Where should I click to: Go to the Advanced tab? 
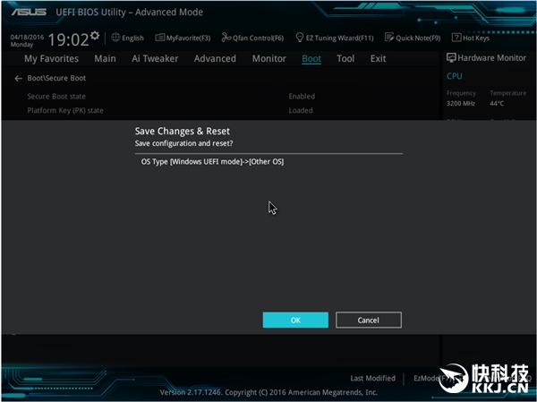(215, 59)
